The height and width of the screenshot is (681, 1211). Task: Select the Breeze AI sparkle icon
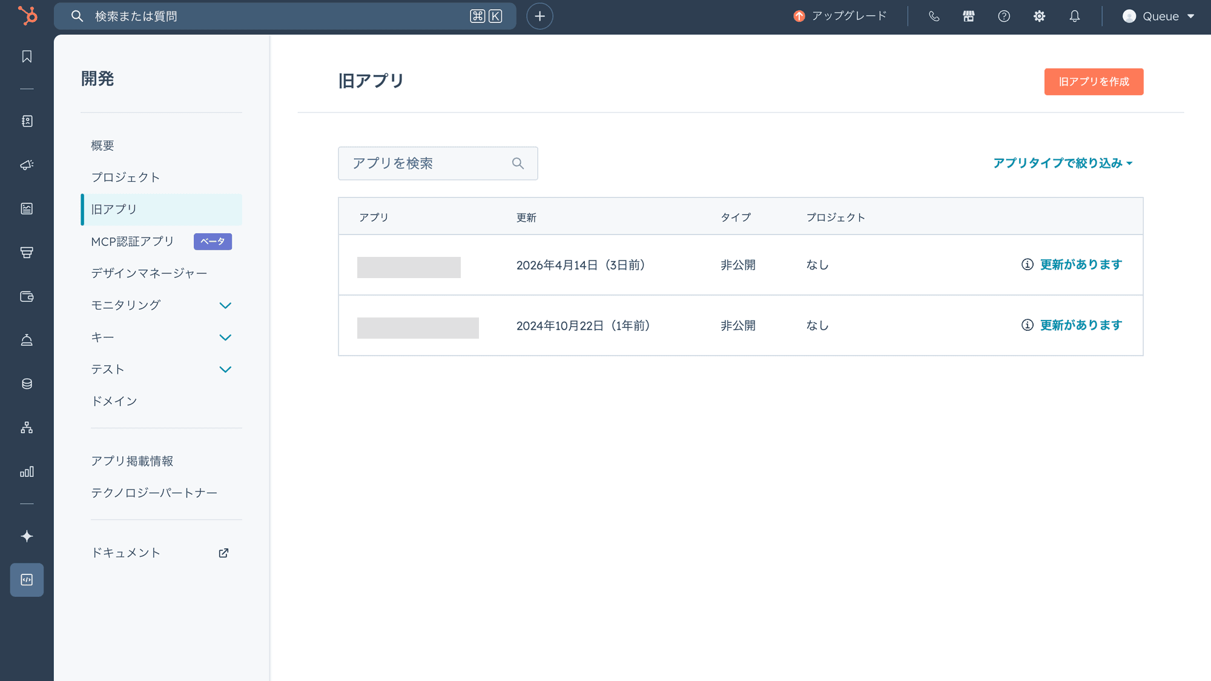coord(27,536)
